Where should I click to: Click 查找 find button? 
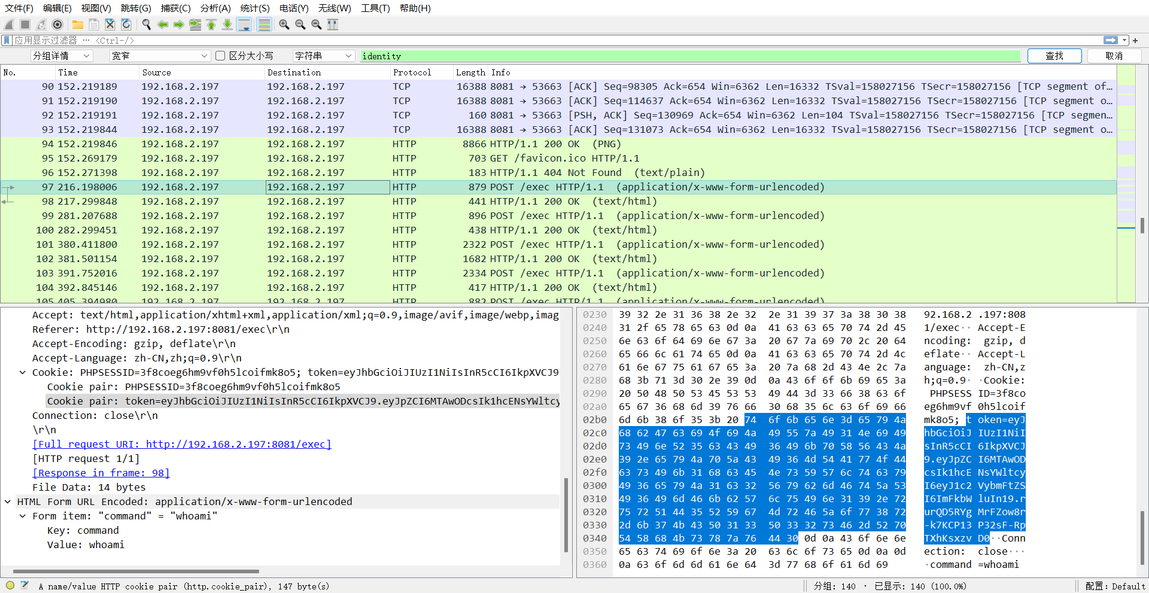pyautogui.click(x=1054, y=56)
